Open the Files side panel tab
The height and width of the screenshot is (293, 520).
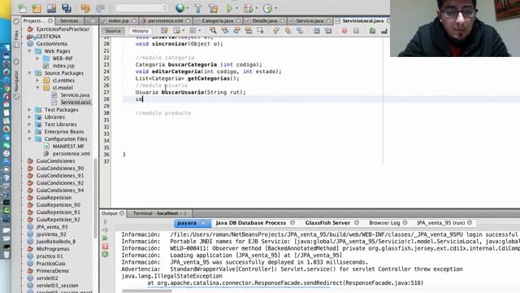(16, 35)
